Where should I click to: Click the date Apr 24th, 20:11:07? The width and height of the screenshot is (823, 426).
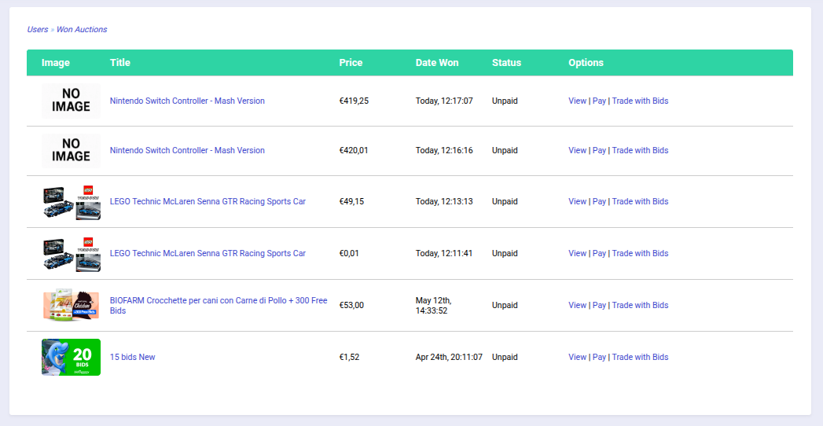click(x=449, y=358)
